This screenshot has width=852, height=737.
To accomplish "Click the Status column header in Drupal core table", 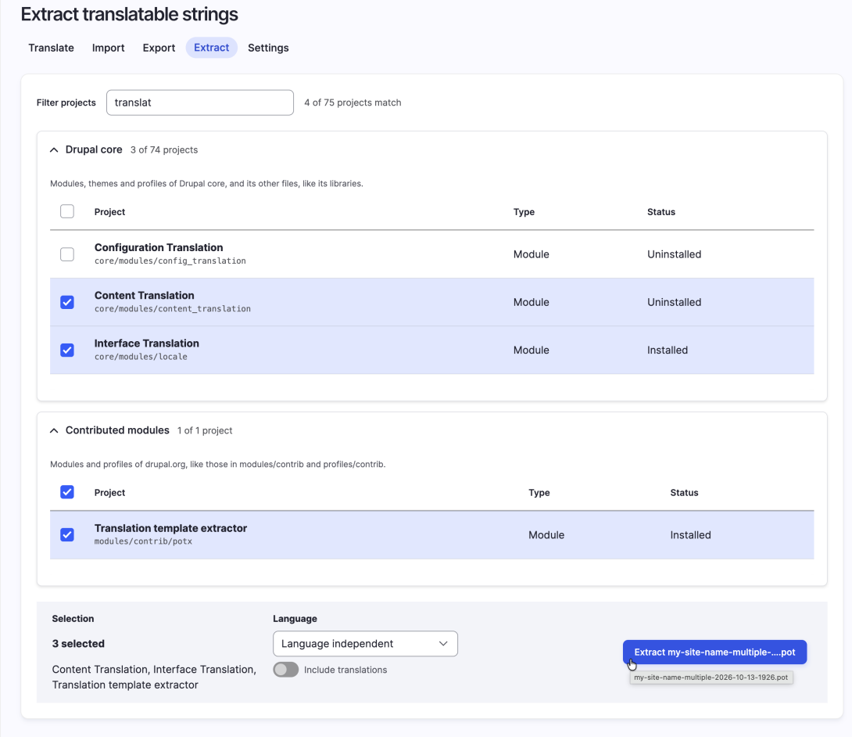I will pyautogui.click(x=661, y=212).
